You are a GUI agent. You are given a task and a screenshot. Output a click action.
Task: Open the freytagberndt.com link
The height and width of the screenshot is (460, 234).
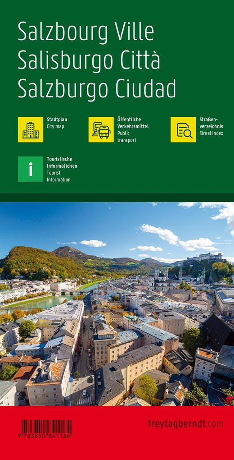point(185,423)
